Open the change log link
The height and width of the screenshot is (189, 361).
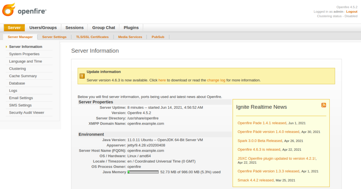tap(216, 80)
